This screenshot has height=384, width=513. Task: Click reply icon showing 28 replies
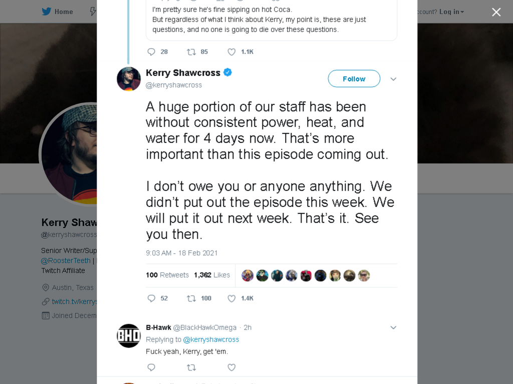[151, 52]
